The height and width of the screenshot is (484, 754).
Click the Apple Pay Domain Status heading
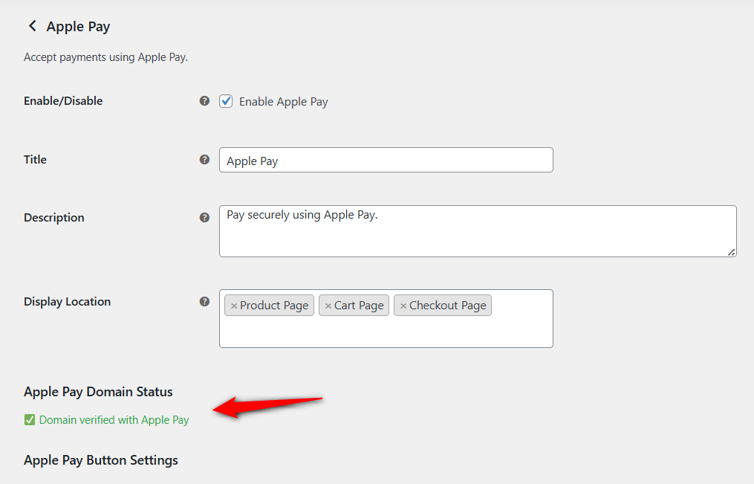(x=98, y=392)
